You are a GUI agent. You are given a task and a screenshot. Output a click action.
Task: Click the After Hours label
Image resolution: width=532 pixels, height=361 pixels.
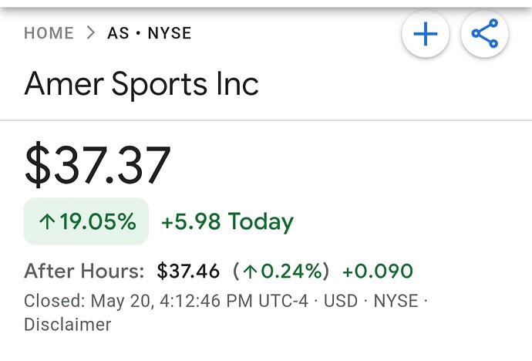pos(84,271)
